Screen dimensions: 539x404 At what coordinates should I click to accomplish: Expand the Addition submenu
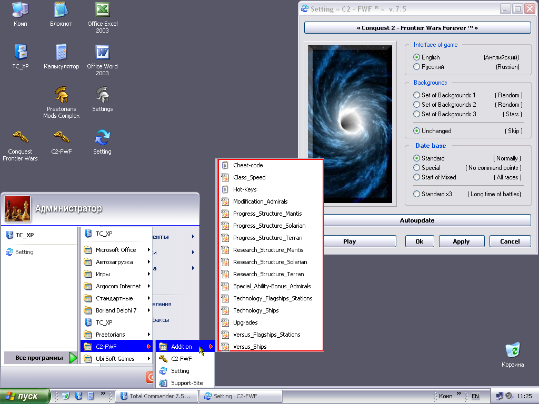[186, 346]
